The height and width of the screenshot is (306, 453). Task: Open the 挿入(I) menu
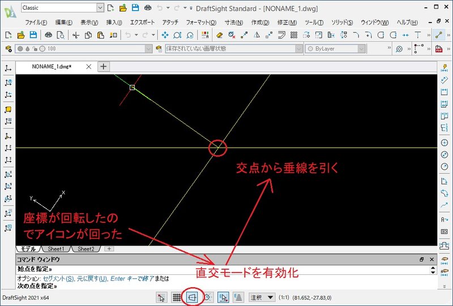[x=114, y=22]
